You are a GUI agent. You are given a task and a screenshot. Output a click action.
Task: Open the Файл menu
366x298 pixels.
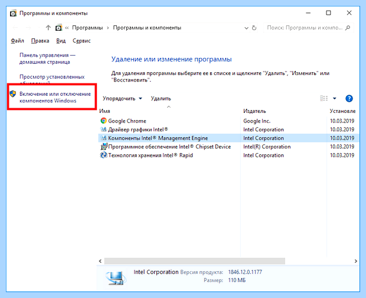[17, 41]
